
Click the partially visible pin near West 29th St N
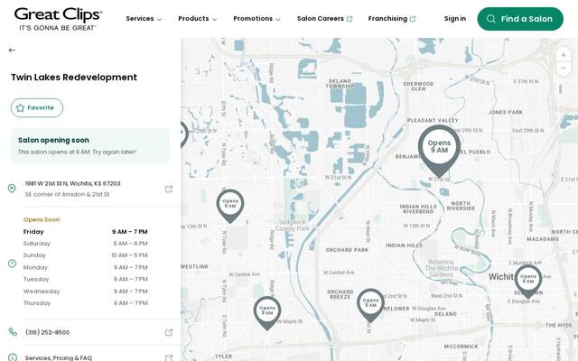[184, 134]
